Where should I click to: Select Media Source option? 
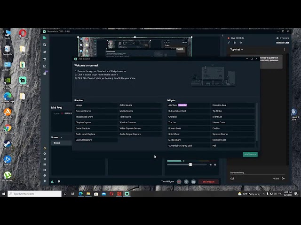(x=140, y=111)
